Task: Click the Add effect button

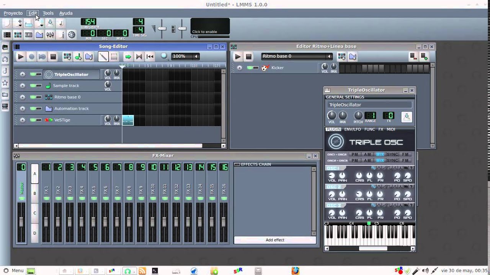Action: pyautogui.click(x=275, y=240)
